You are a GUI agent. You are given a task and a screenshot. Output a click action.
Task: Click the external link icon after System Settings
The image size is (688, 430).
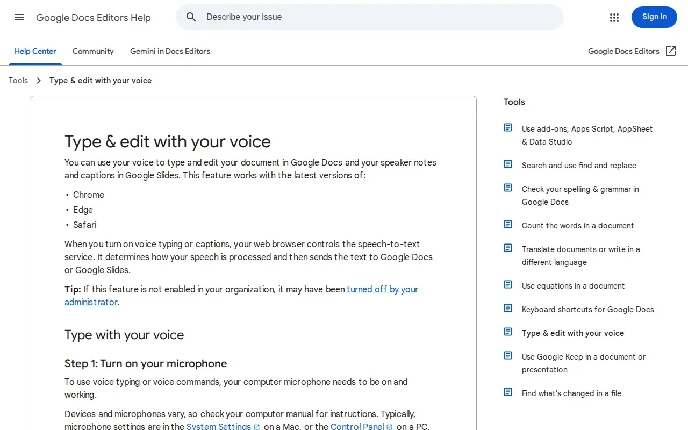257,427
